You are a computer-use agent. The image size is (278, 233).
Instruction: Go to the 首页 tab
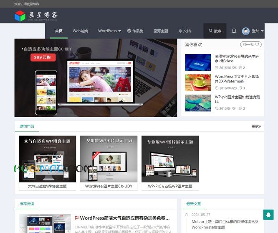coord(59,31)
